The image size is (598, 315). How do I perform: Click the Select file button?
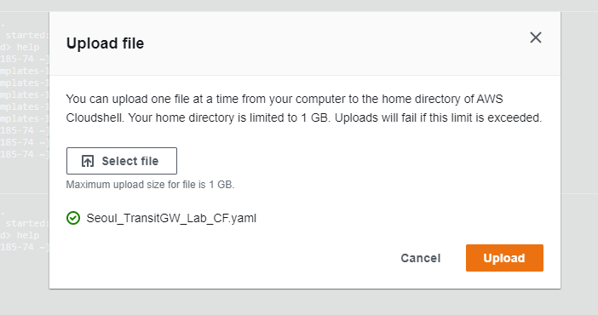tap(122, 161)
